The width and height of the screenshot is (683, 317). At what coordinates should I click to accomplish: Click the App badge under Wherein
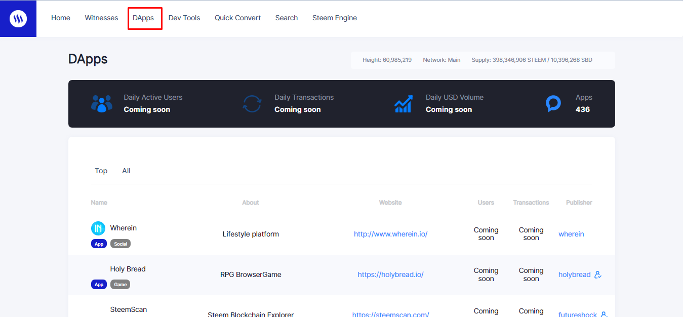coord(99,244)
